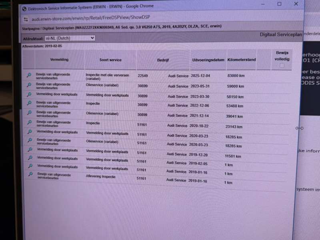Image resolution: width=320 pixels, height=240 pixels.
Task: View details of 2023-03-30 workshop entry
Action: [x=29, y=95]
